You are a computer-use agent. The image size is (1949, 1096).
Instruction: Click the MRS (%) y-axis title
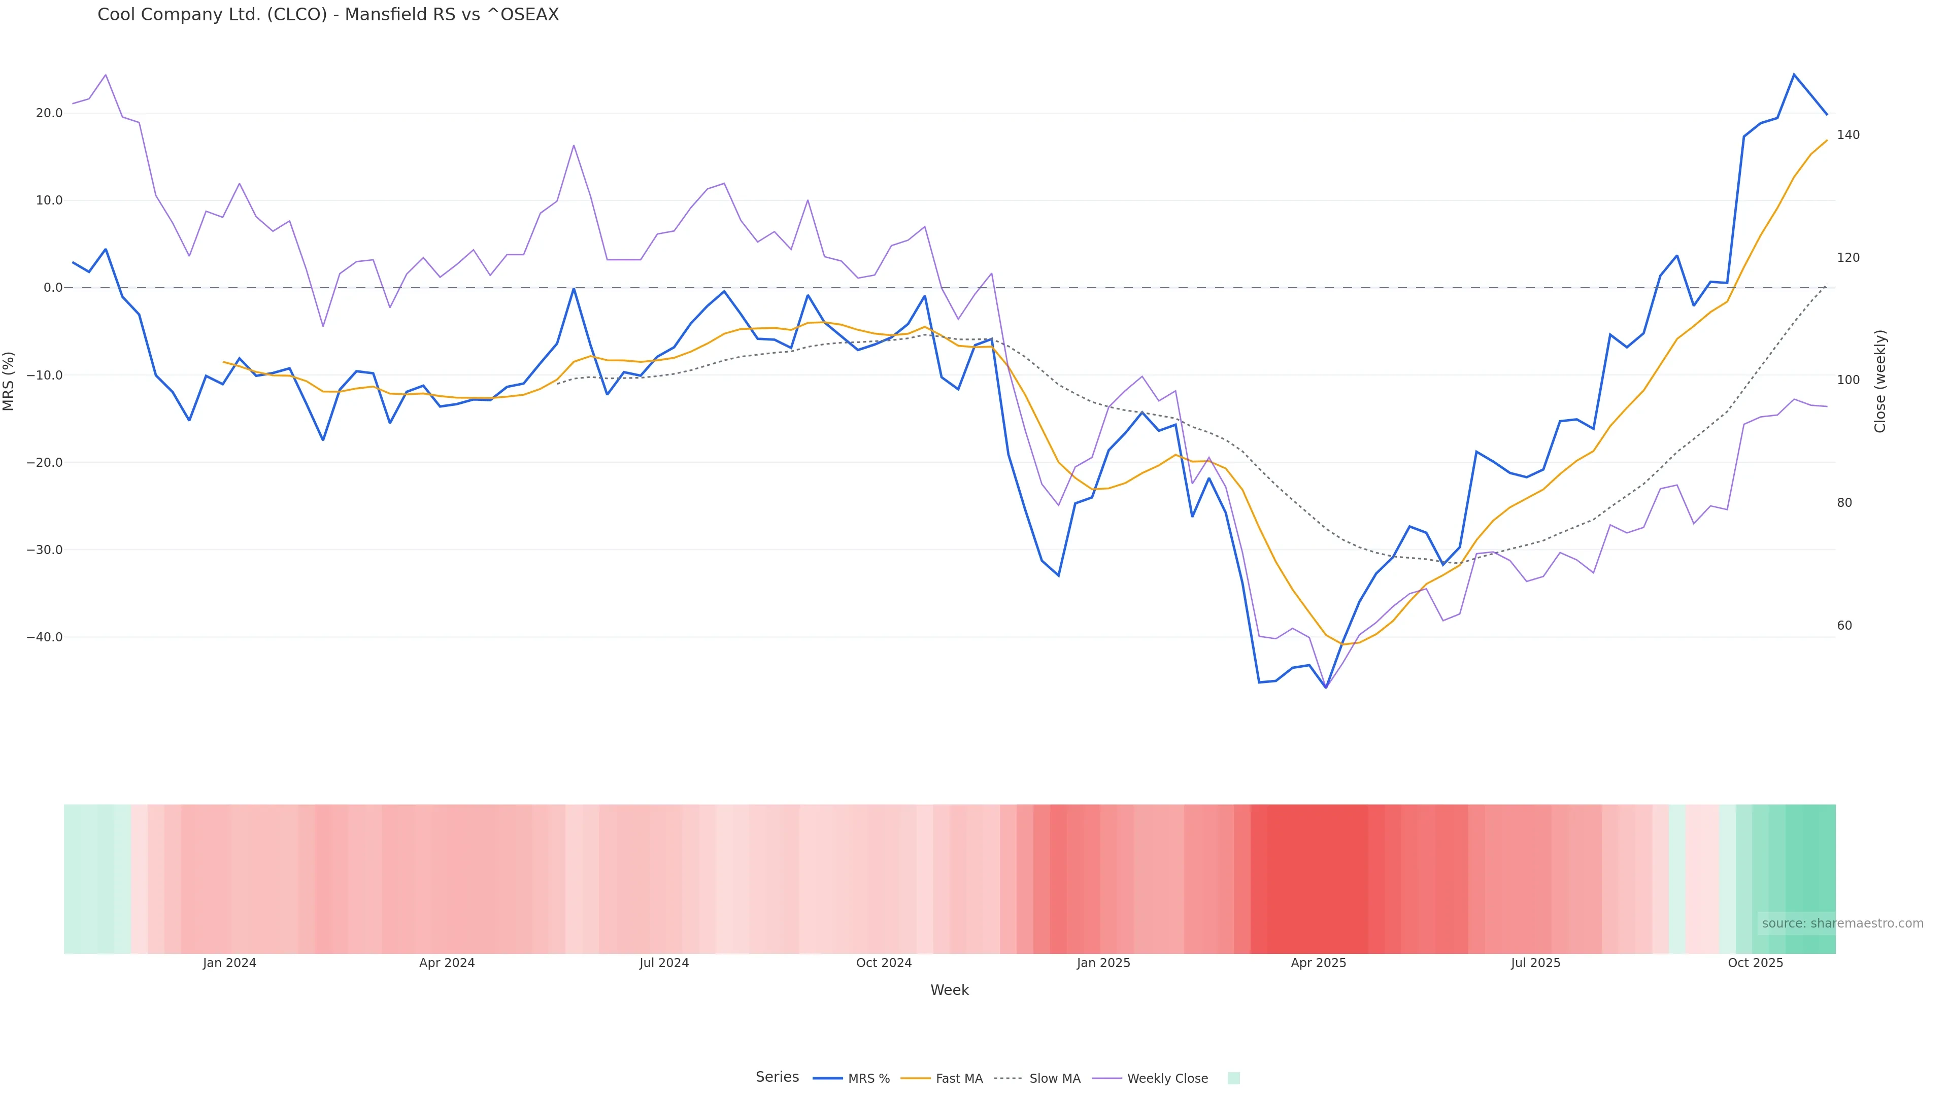coord(9,381)
